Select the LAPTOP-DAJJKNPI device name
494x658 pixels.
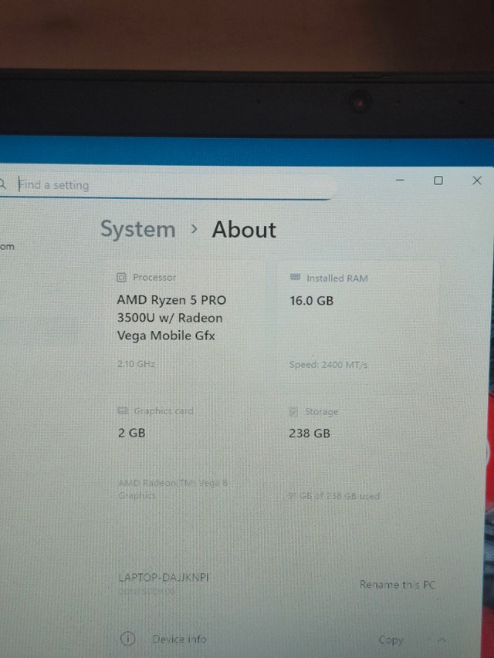coord(164,578)
